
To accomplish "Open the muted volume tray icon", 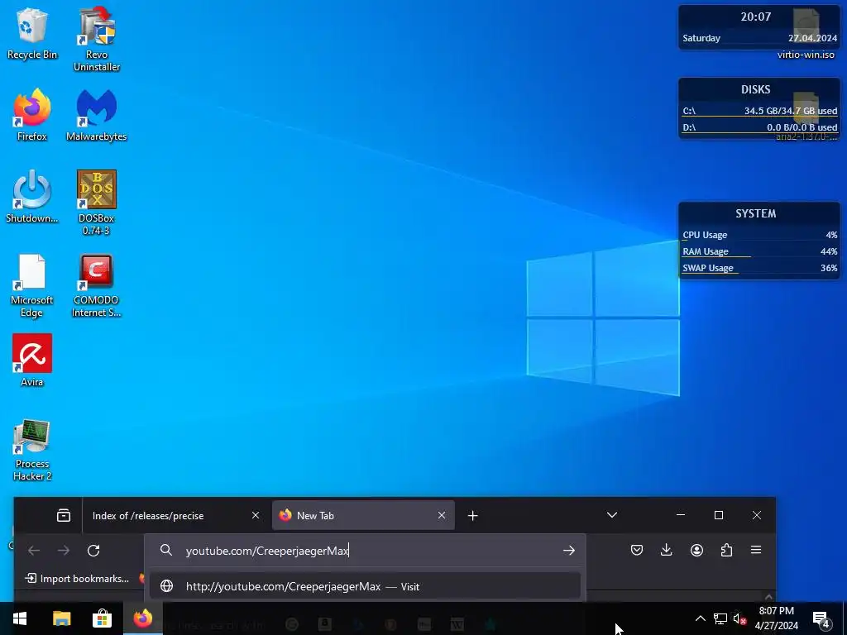I will [740, 618].
